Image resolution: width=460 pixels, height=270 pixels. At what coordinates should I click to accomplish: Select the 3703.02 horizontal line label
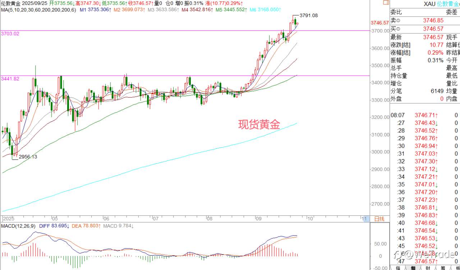pos(10,33)
